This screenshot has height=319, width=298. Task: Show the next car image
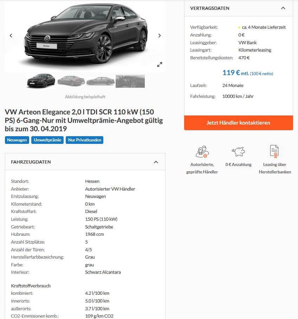point(160,35)
